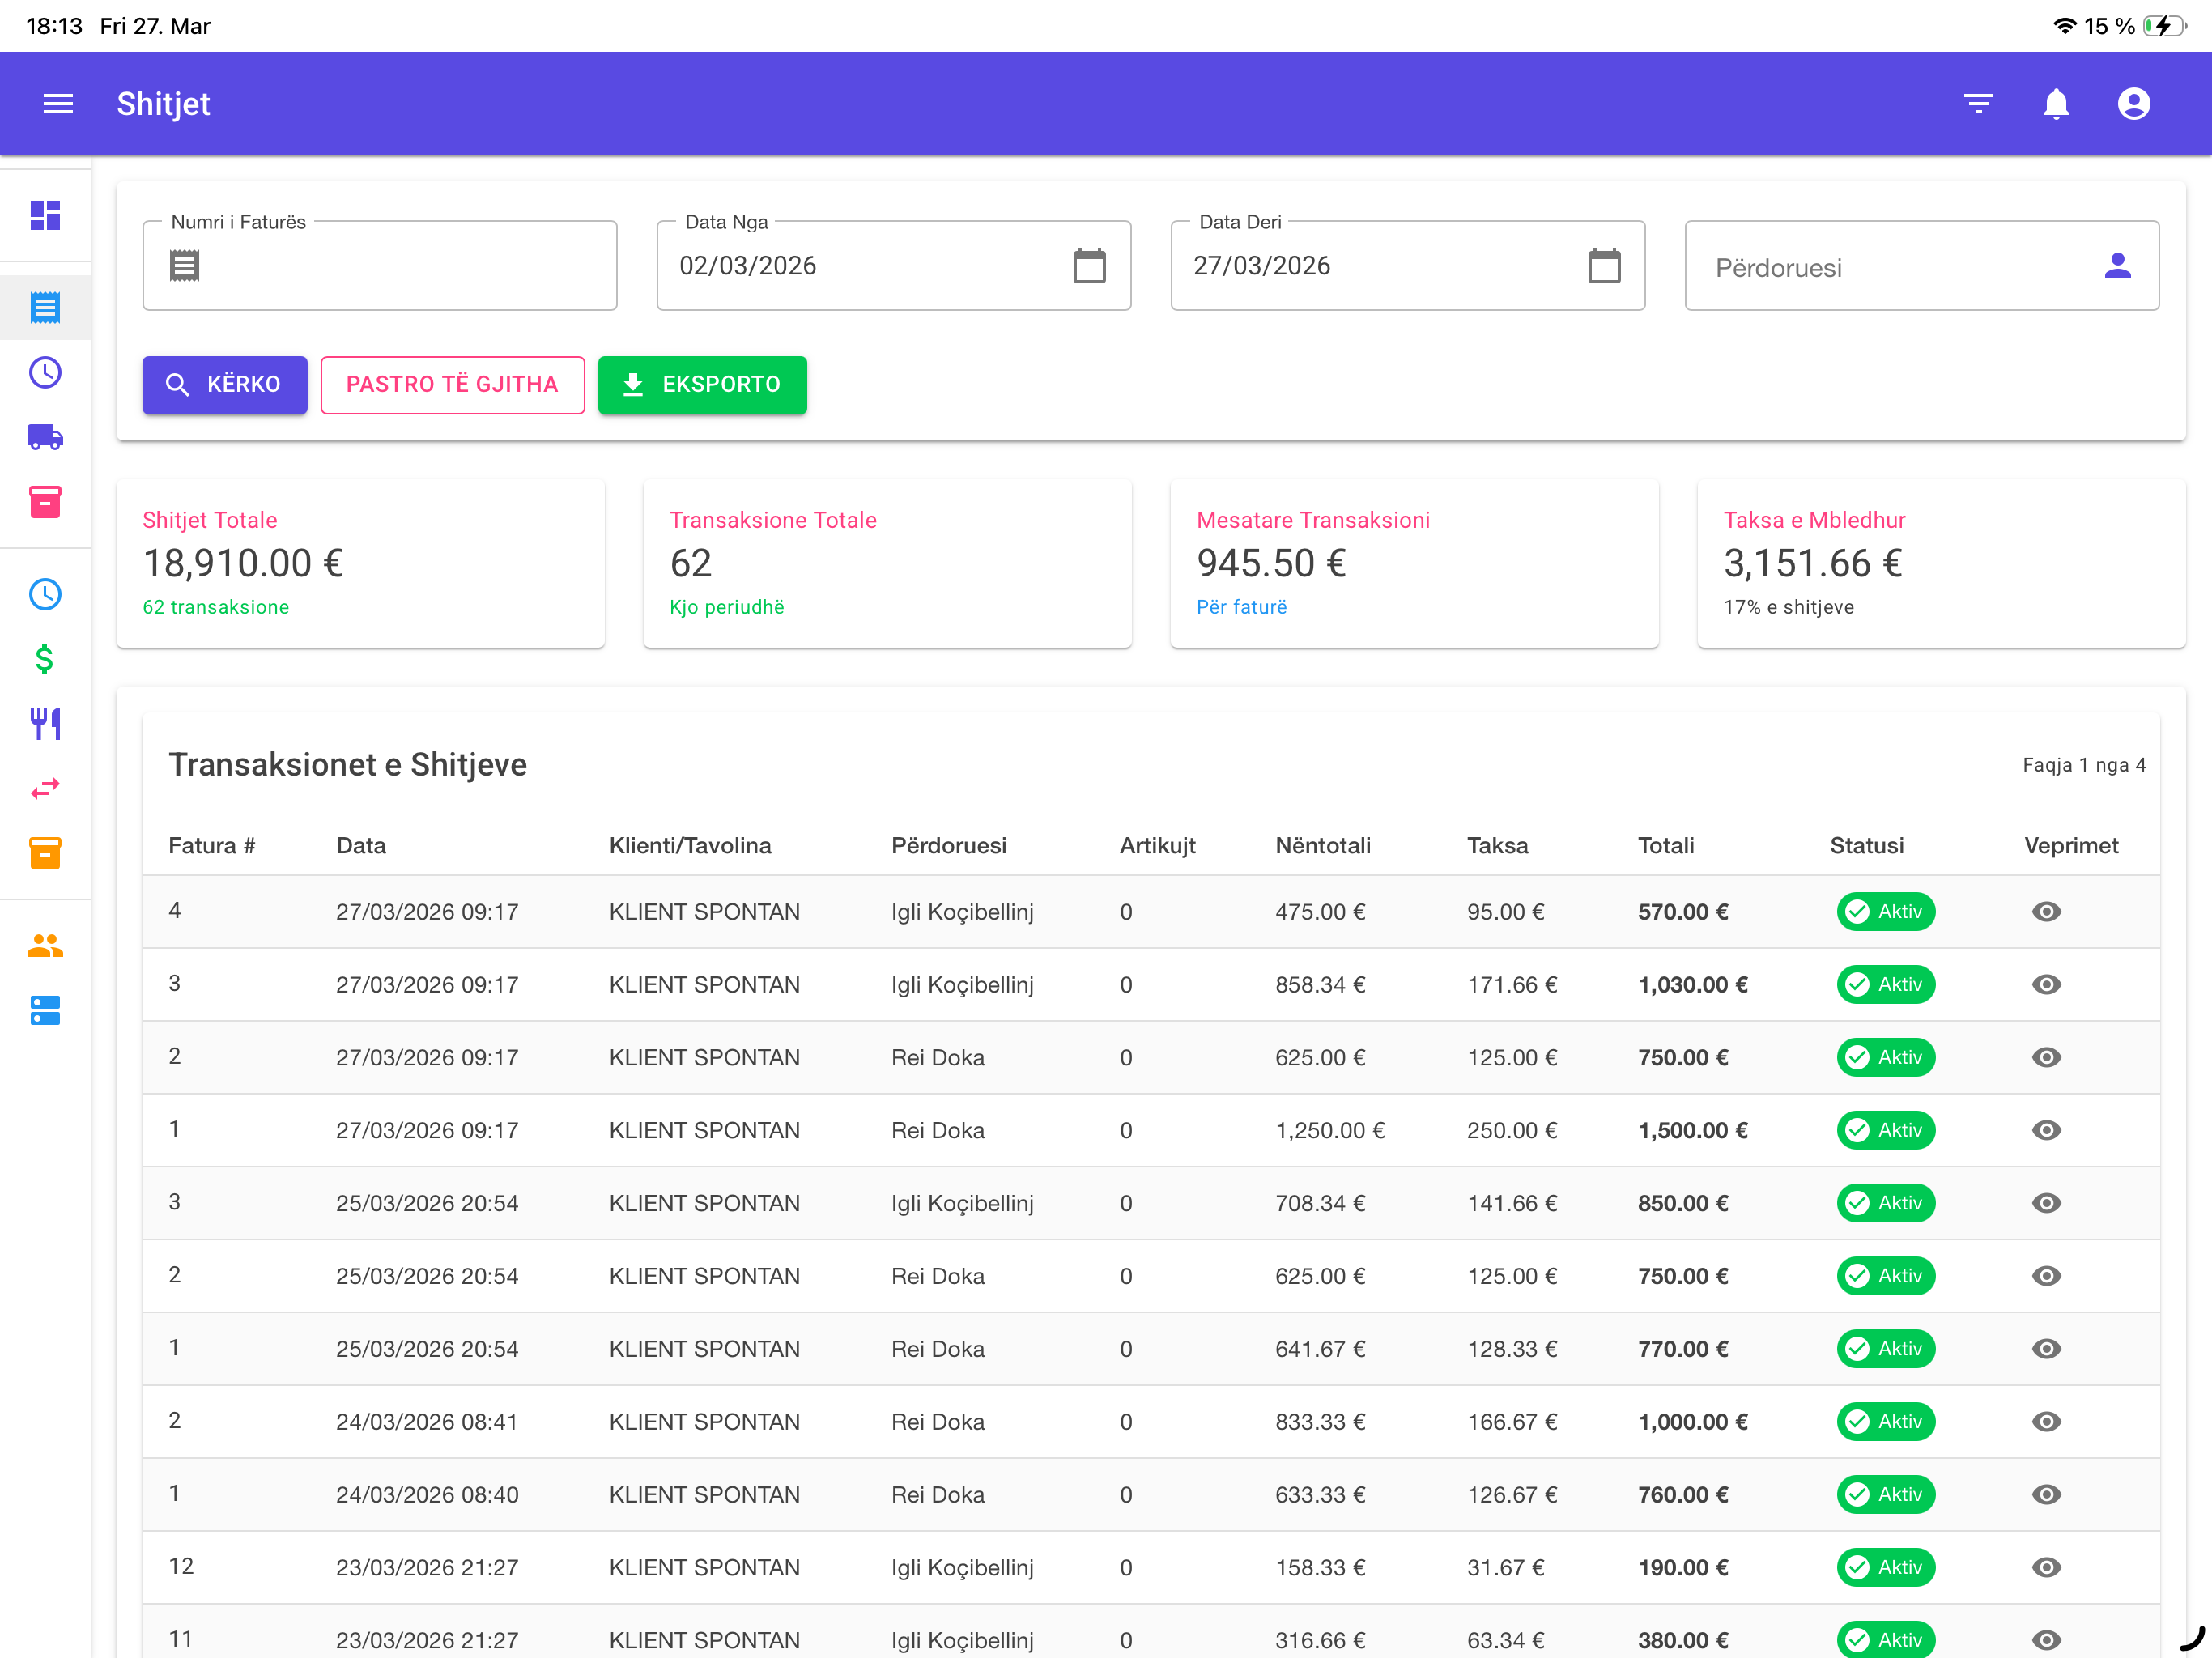Open the pink swap arrows icon

pyautogui.click(x=45, y=788)
